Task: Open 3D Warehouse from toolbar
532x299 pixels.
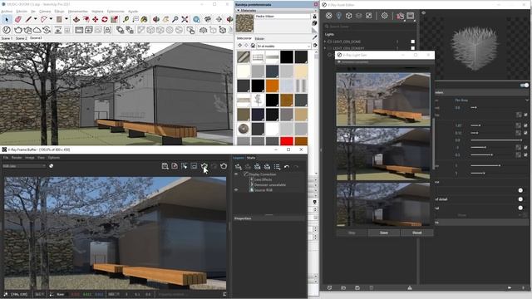Action: (196, 19)
